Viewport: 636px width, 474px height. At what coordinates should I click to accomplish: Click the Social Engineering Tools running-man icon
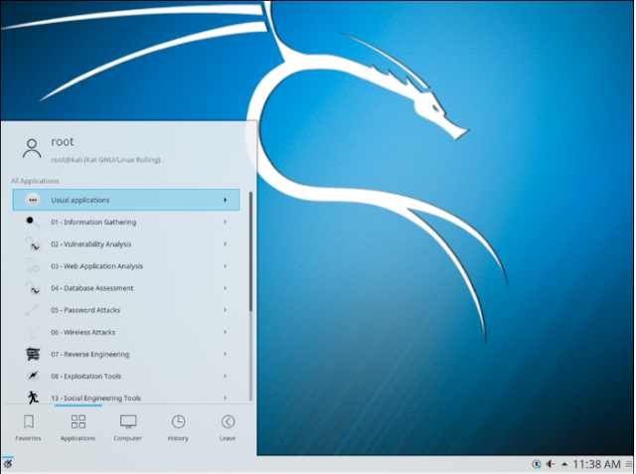click(x=33, y=397)
